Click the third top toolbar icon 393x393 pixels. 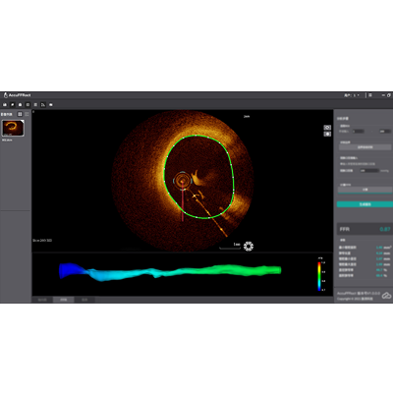click(20, 105)
